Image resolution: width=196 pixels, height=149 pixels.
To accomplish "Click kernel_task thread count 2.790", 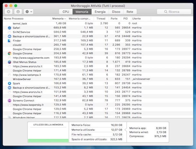I will pos(104,23).
